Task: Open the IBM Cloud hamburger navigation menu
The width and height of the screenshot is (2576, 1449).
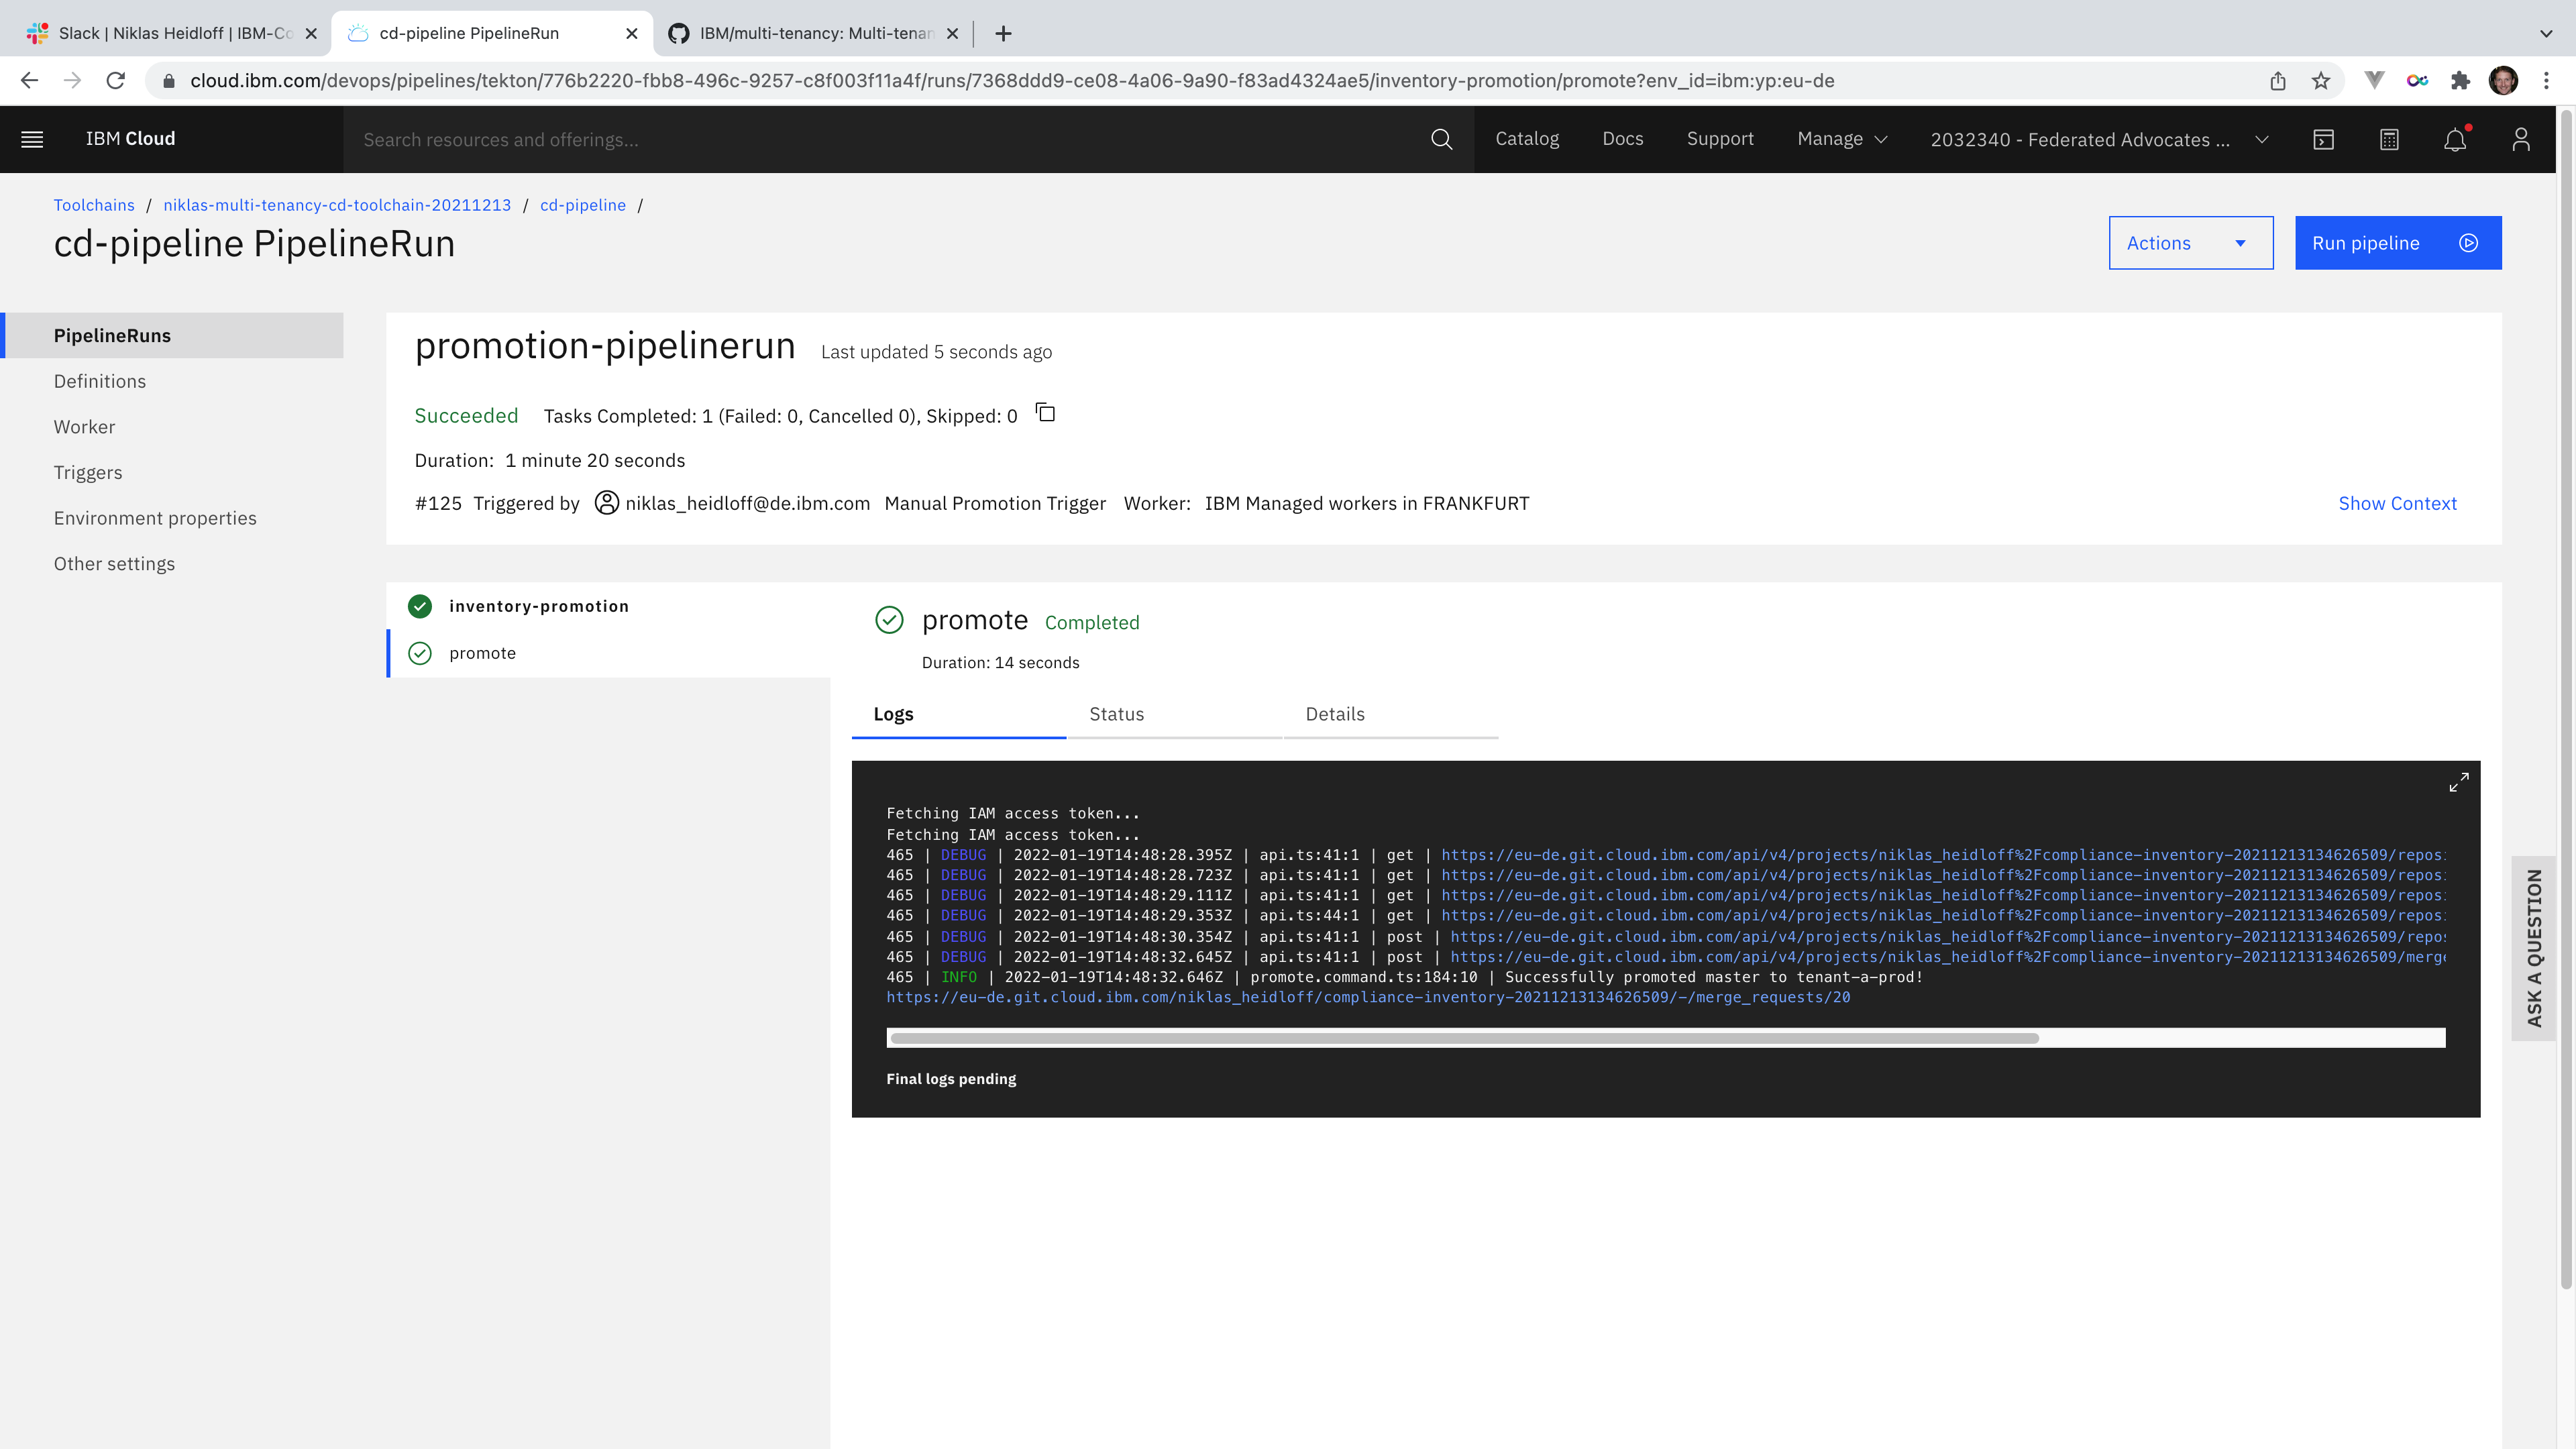Action: (32, 139)
